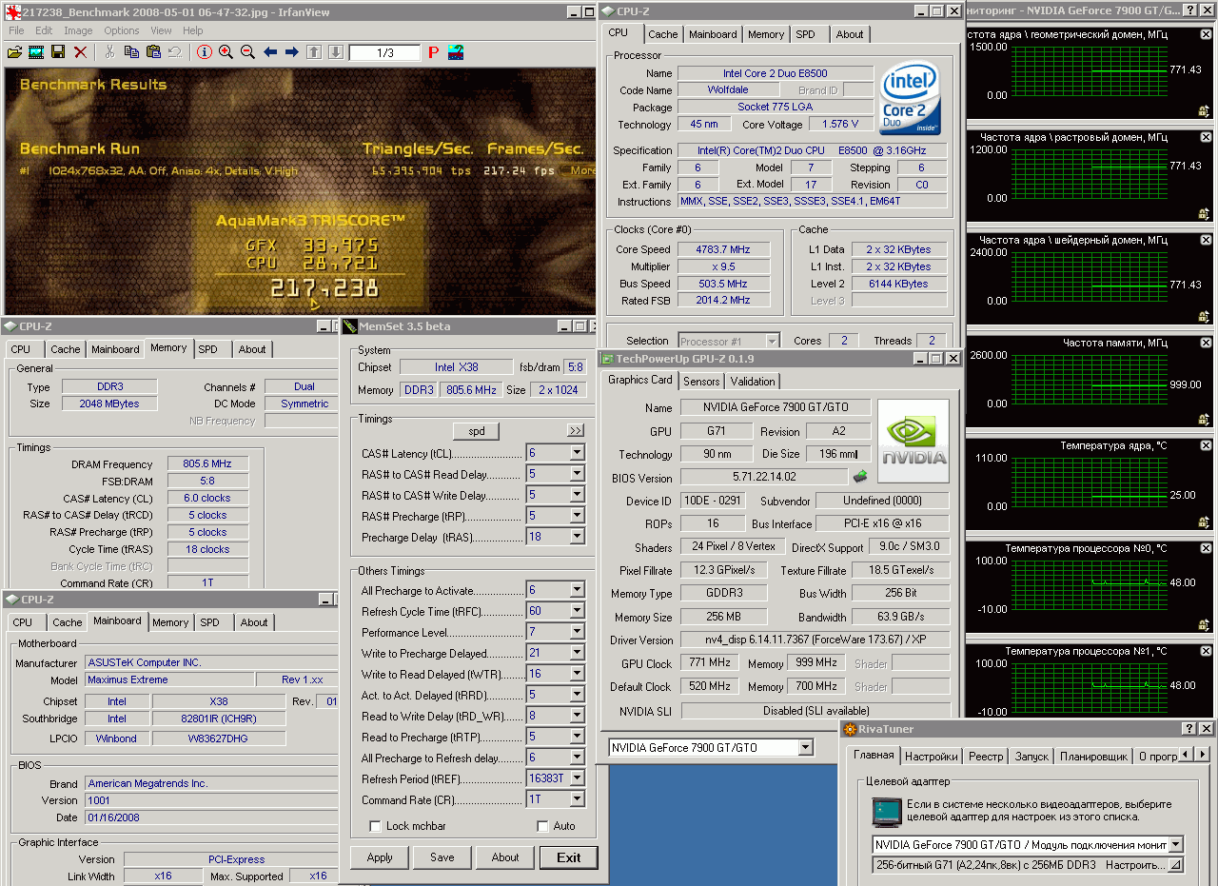Screen dimensions: 1218x886
Task: Open the Options menu in IrfanView
Action: pos(122,30)
